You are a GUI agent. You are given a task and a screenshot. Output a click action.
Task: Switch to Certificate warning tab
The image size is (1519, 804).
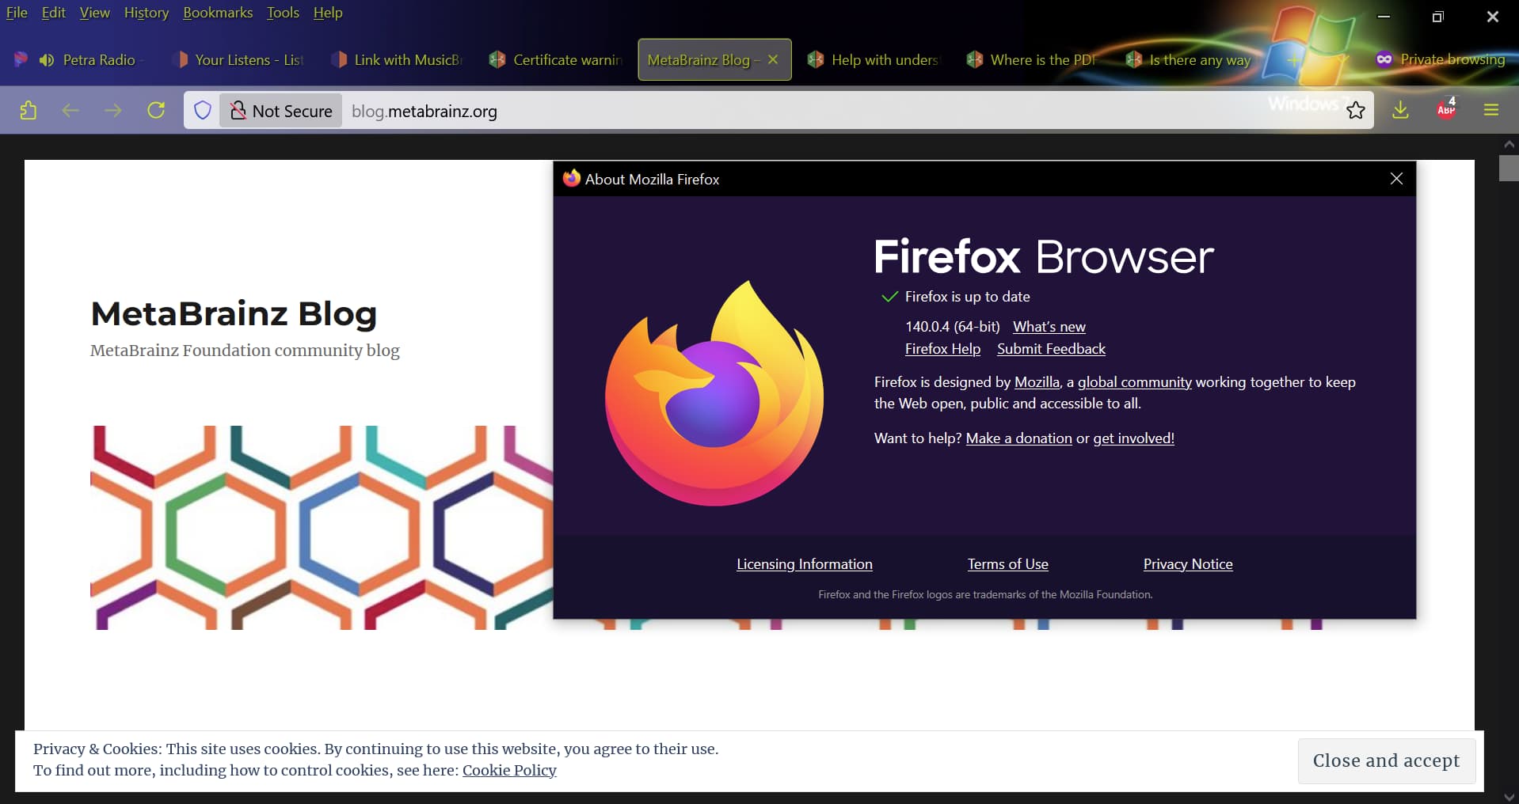(557, 59)
